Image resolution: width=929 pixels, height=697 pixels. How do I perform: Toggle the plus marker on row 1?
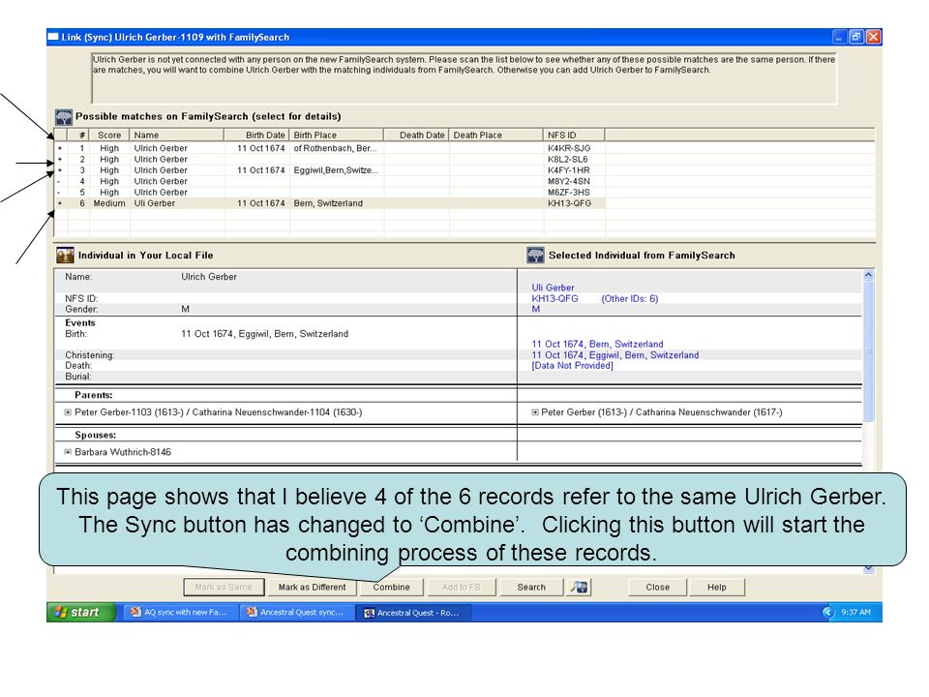60,148
